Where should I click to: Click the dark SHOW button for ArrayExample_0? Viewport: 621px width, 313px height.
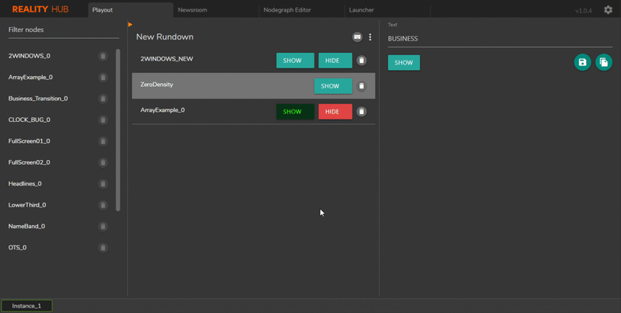tap(295, 112)
